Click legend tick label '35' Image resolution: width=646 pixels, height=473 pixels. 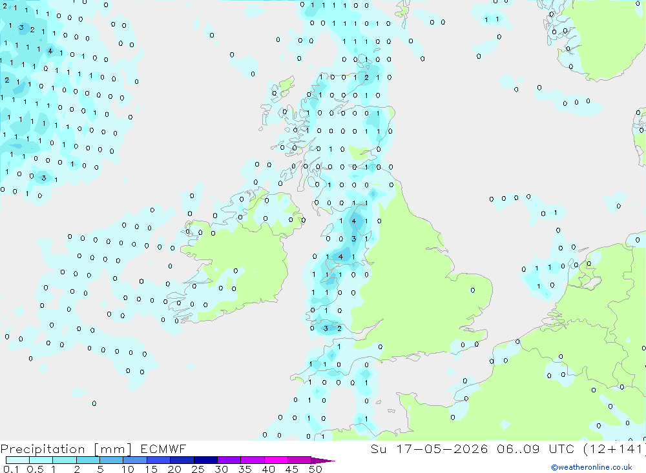point(245,469)
